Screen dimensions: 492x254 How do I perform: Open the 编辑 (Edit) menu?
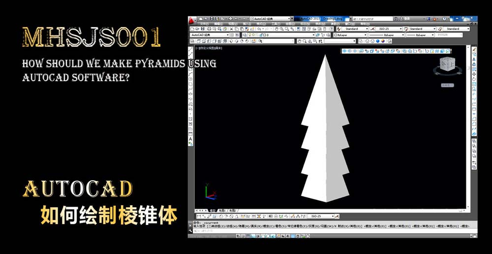[219, 24]
